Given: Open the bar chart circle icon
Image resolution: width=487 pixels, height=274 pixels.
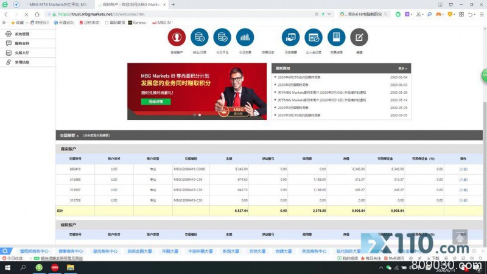Looking at the screenshot, I should tap(245, 37).
